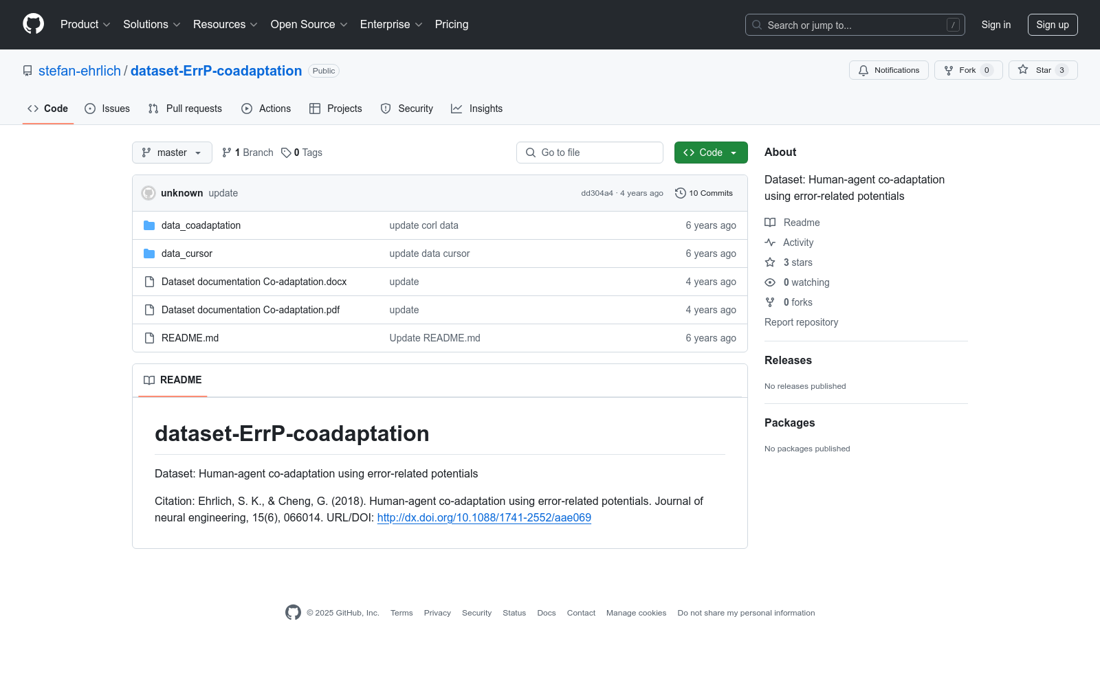Open the Releases section heading
Screen dimensions: 1100x687
coord(788,360)
